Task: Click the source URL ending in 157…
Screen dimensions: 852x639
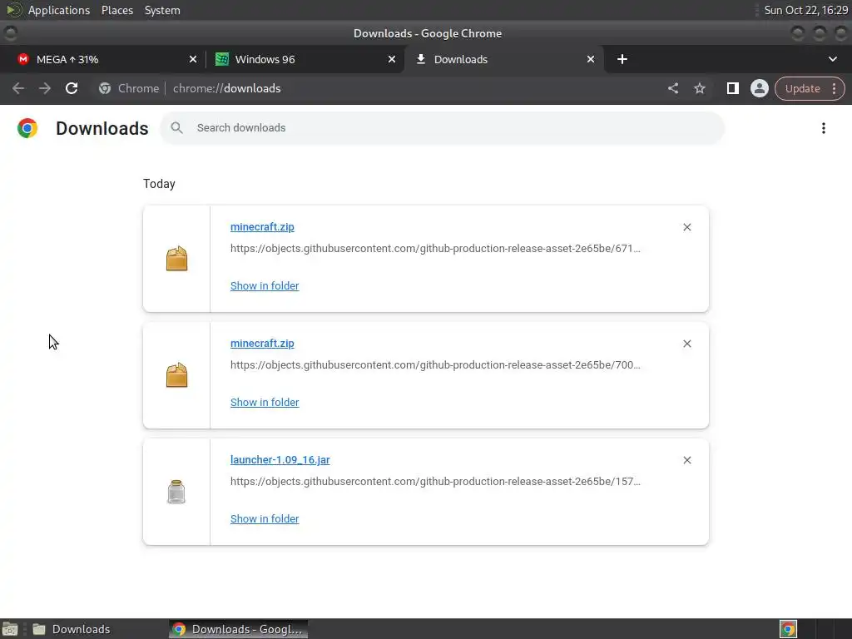Action: coord(435,482)
